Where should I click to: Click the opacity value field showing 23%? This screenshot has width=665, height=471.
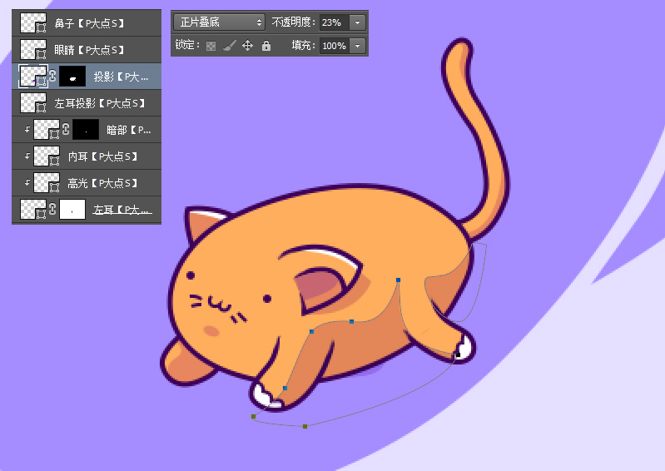[x=335, y=22]
